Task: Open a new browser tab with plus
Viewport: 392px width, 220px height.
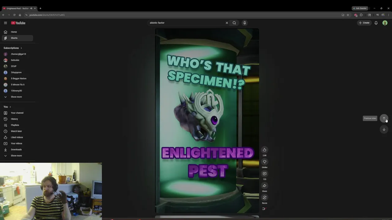Action: point(40,8)
